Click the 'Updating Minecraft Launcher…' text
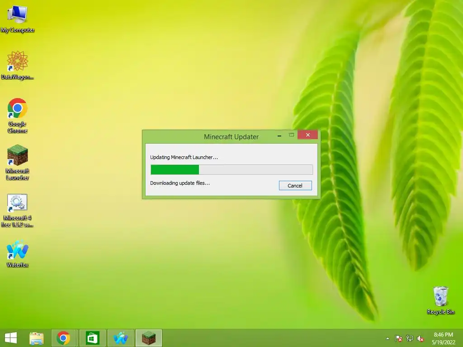 point(184,157)
